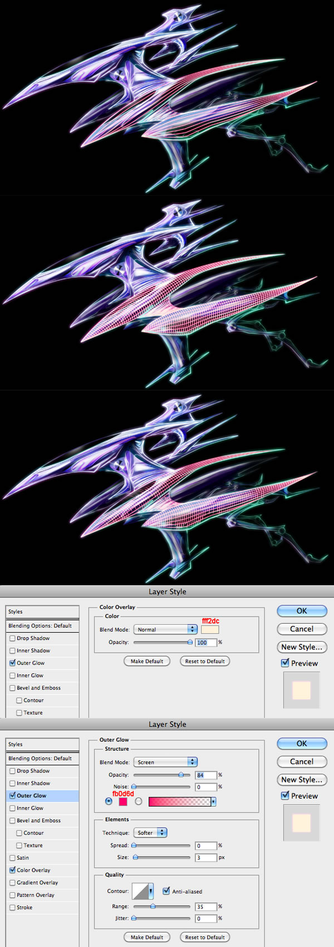This screenshot has height=947, width=334.
Task: Select the solid color radio button
Action: [109, 802]
